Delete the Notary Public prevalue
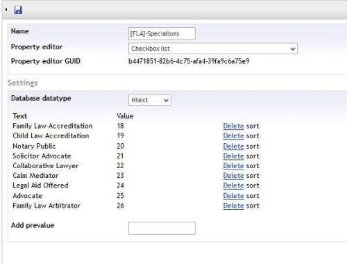Screen dimensions: 347x264 [x=233, y=147]
